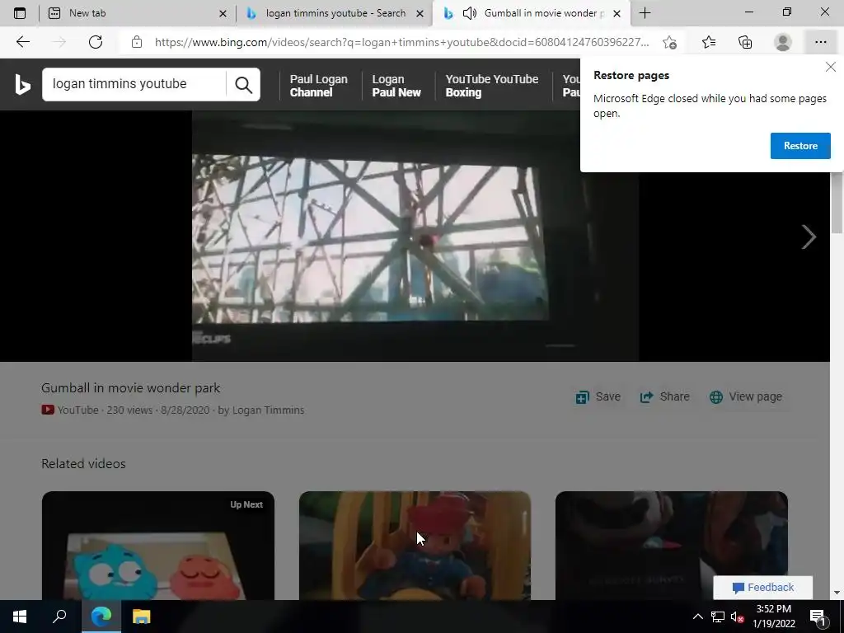844x633 pixels.
Task: Click Microsoft Edge taskbar icon
Action: pyautogui.click(x=101, y=617)
